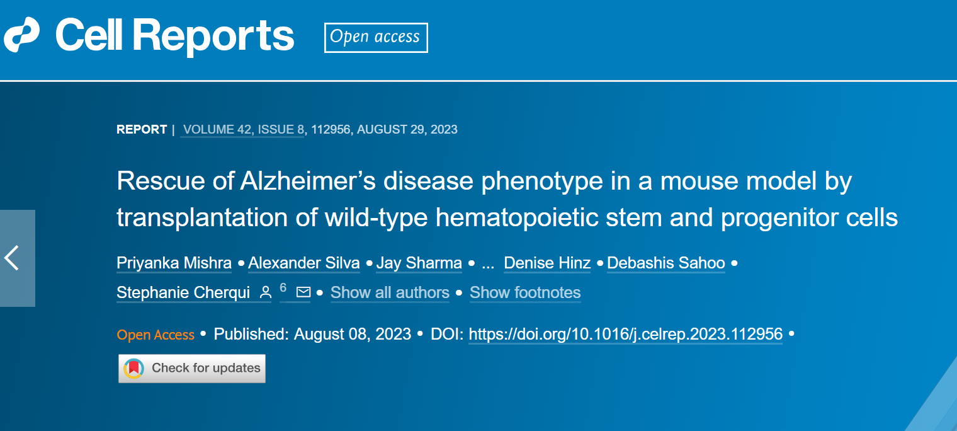The width and height of the screenshot is (957, 431).
Task: Click the orange Open Access label
Action: tap(156, 335)
